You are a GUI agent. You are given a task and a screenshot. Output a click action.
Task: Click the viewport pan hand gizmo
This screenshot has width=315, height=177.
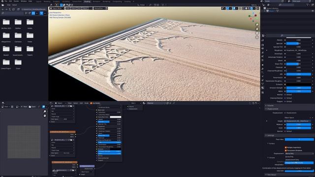click(x=257, y=29)
